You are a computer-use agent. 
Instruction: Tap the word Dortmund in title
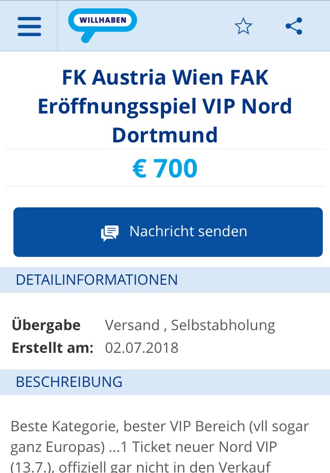point(165,135)
